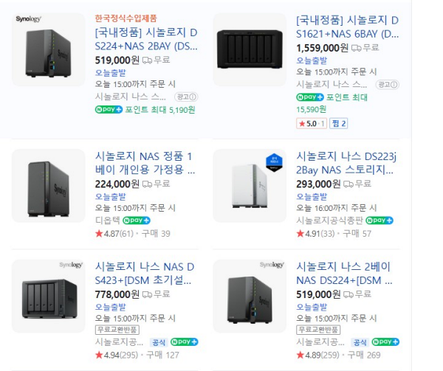
Task: Click the 519,000원 2베이 DS224+ bottom thumbnail
Action: pyautogui.click(x=250, y=296)
